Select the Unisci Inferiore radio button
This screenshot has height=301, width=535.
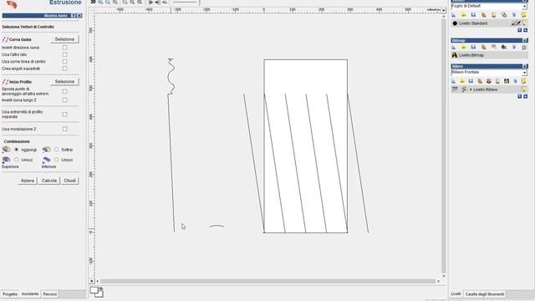[x=57, y=160]
